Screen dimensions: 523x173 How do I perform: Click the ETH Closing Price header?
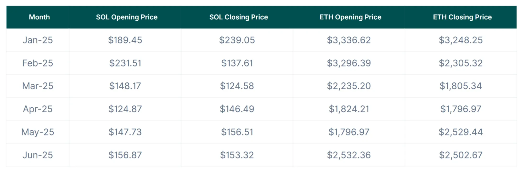(462, 17)
